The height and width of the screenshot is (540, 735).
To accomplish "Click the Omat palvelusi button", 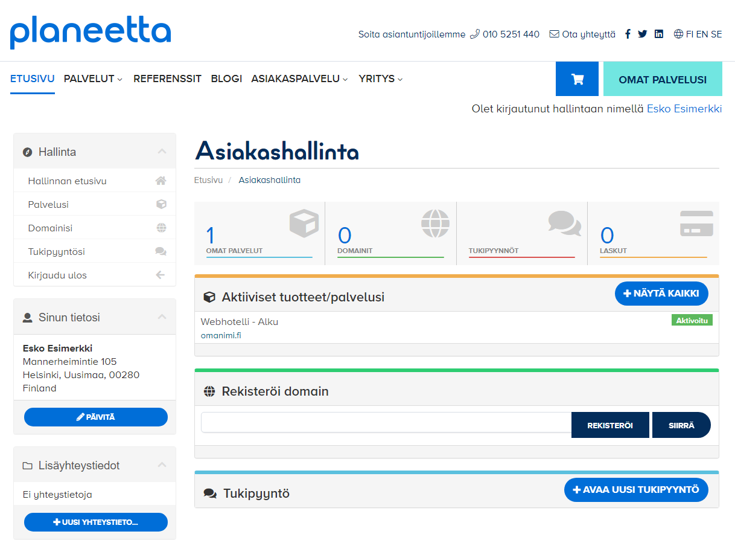I will click(663, 79).
